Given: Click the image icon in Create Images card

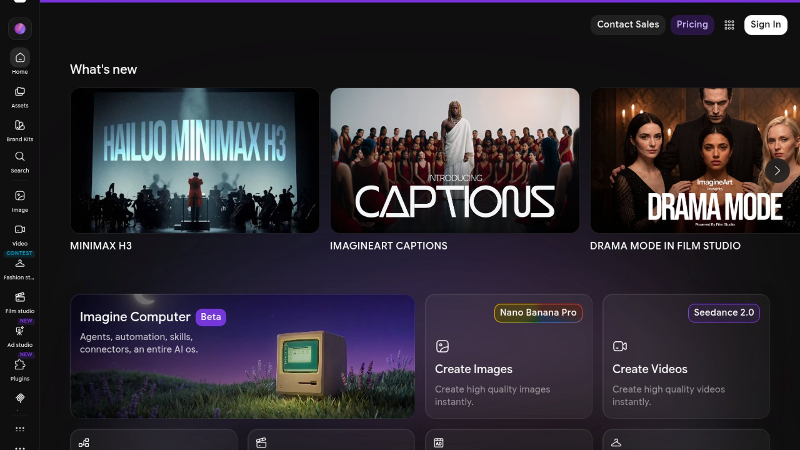Looking at the screenshot, I should (x=442, y=346).
